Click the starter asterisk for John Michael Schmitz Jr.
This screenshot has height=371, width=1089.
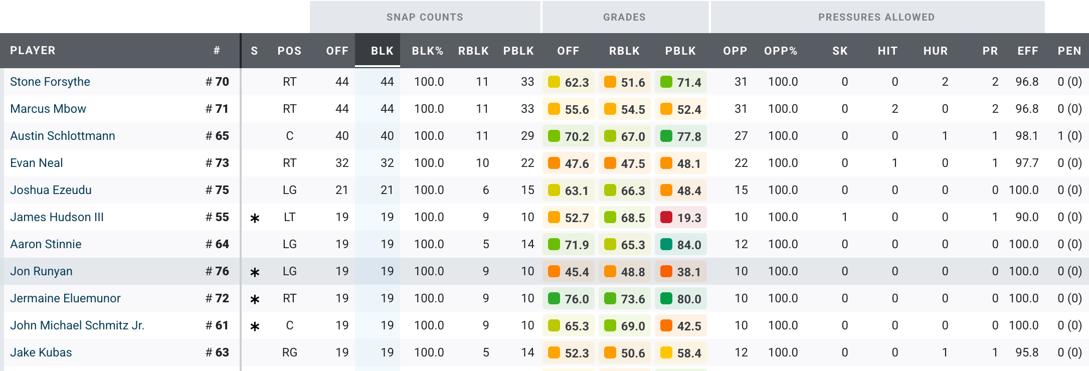[x=255, y=326]
